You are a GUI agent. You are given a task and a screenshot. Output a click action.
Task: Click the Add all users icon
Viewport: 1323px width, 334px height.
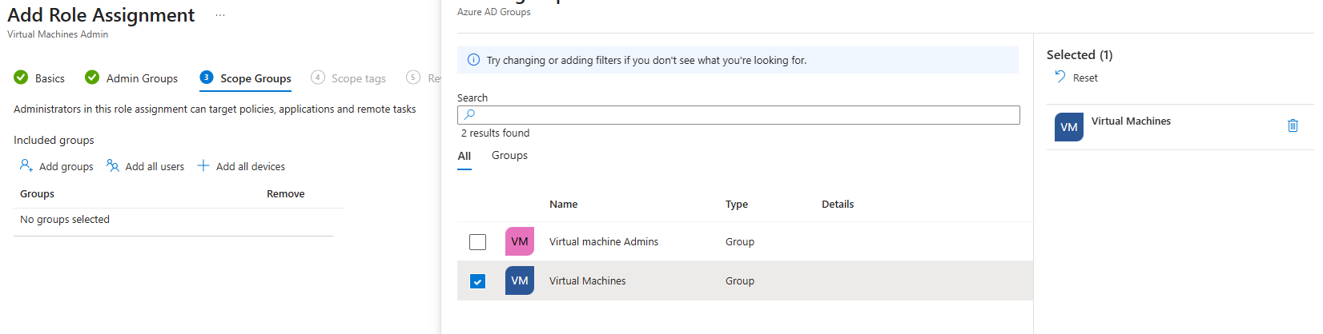pos(113,165)
